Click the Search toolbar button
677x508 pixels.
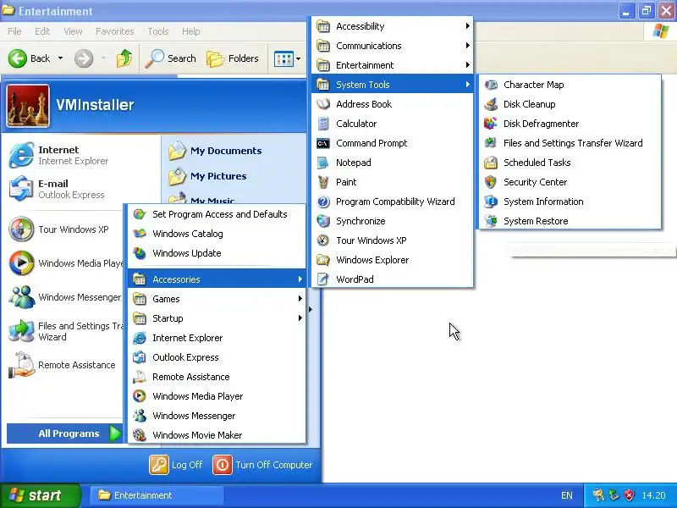[x=170, y=58]
